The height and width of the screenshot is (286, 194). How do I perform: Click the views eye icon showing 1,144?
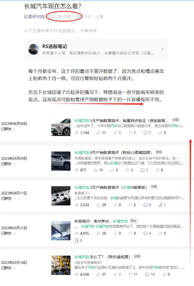click(x=77, y=133)
